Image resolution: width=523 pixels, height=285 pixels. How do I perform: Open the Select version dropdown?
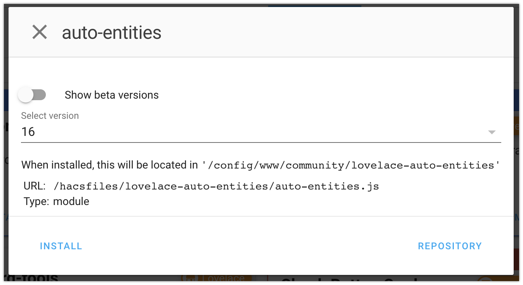[x=256, y=132]
